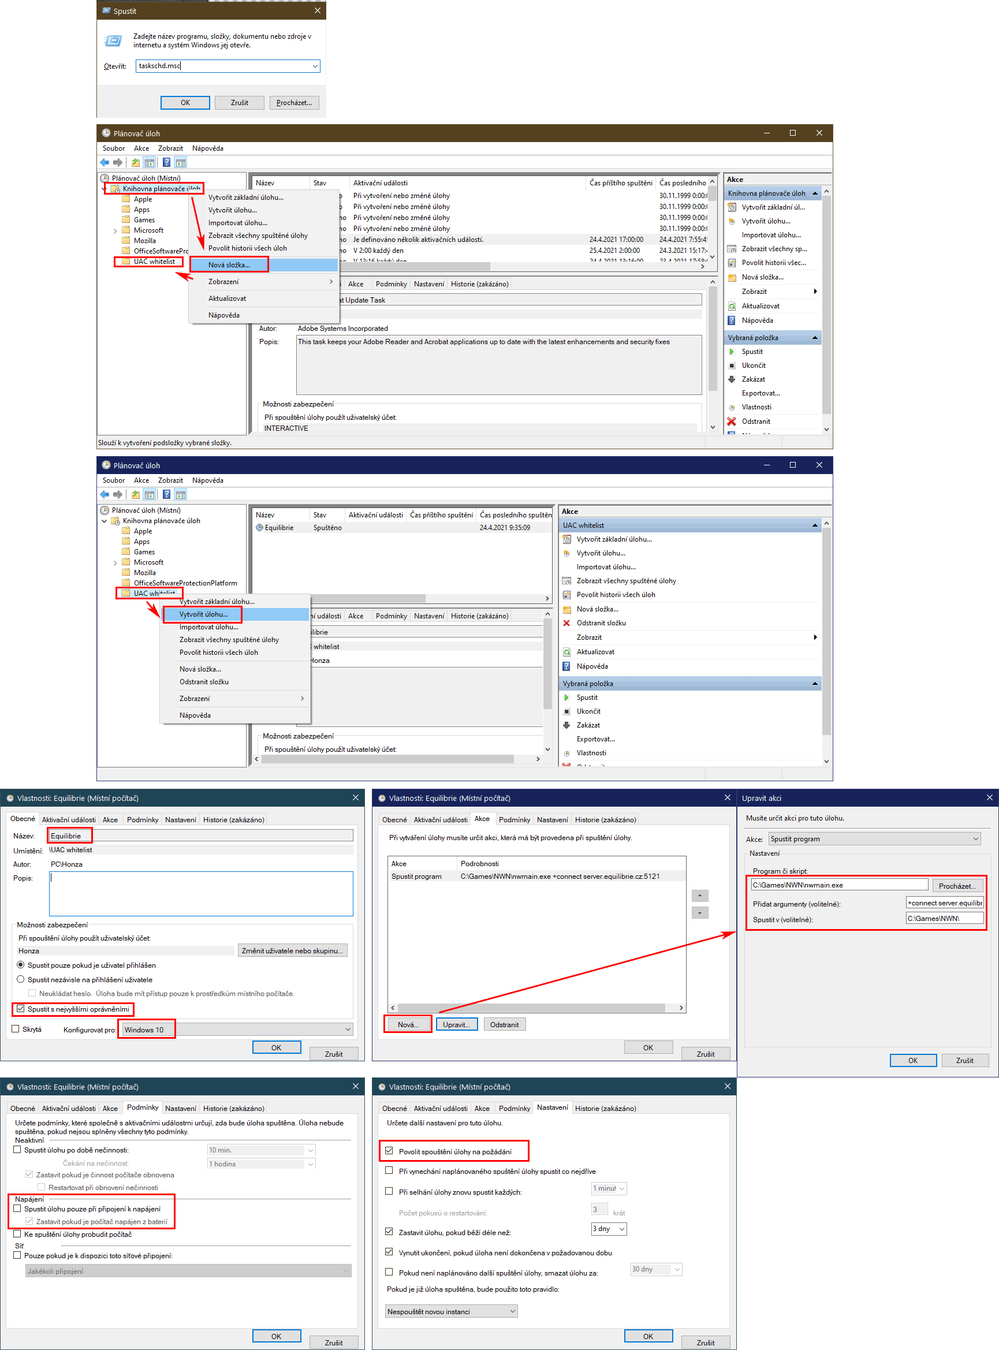Expand Microsoft folder in upper Plánovač tree
The image size is (999, 1350).
115,231
